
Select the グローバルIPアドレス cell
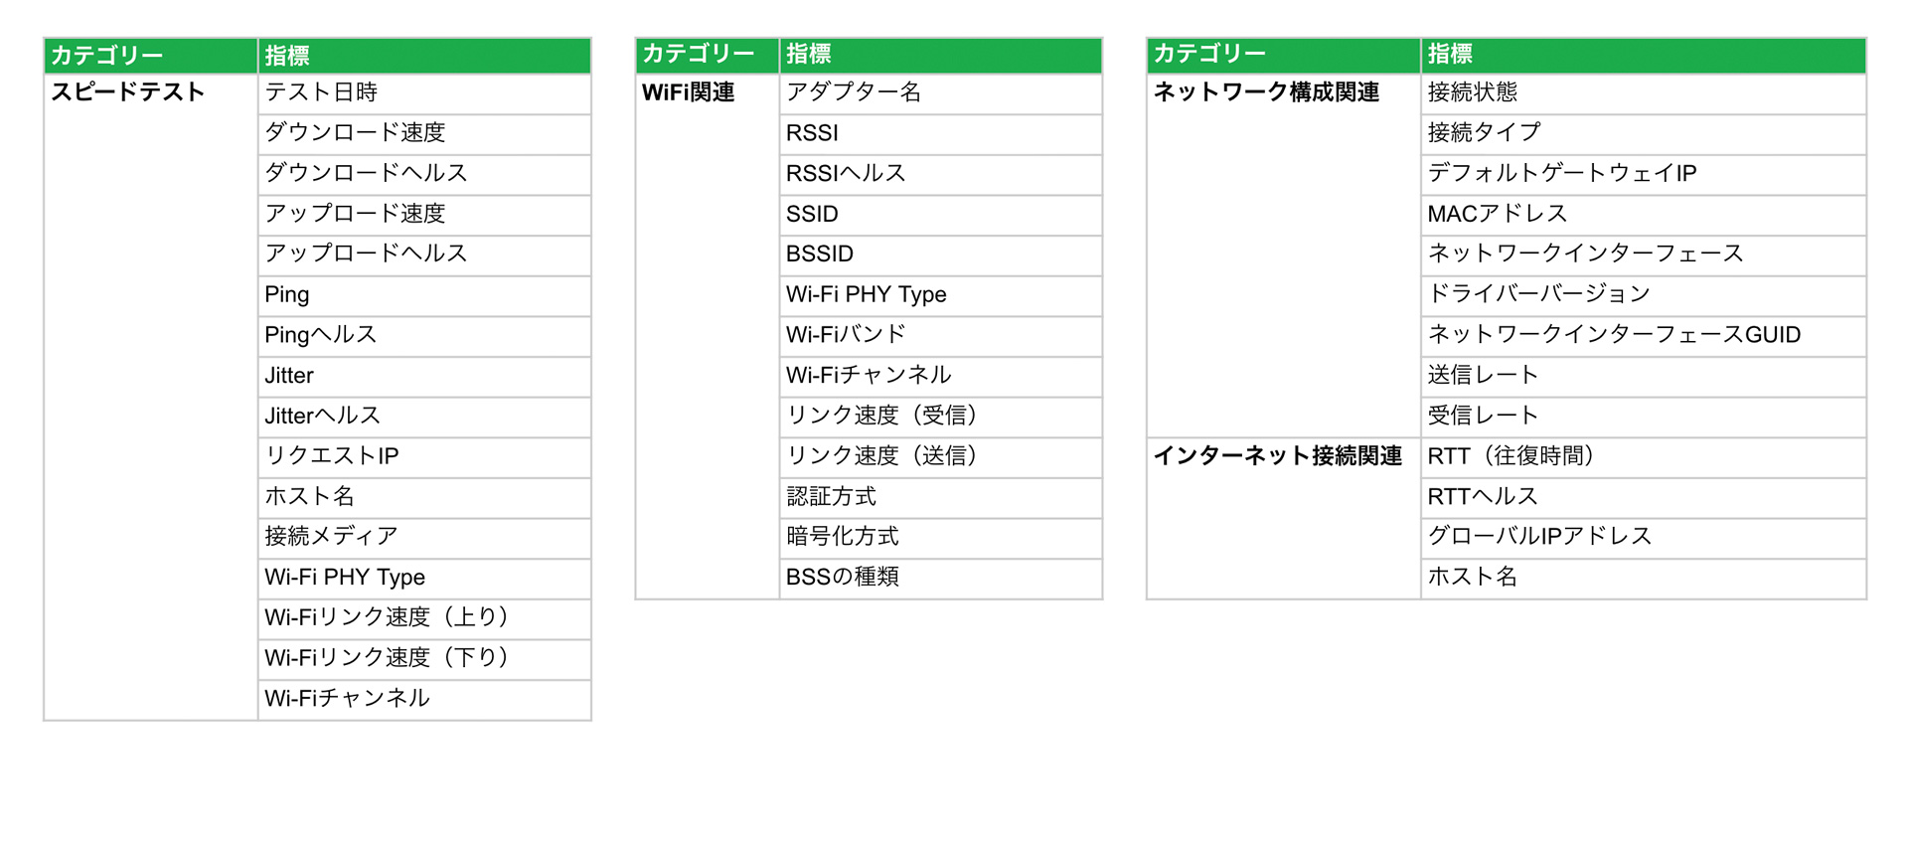click(1539, 537)
